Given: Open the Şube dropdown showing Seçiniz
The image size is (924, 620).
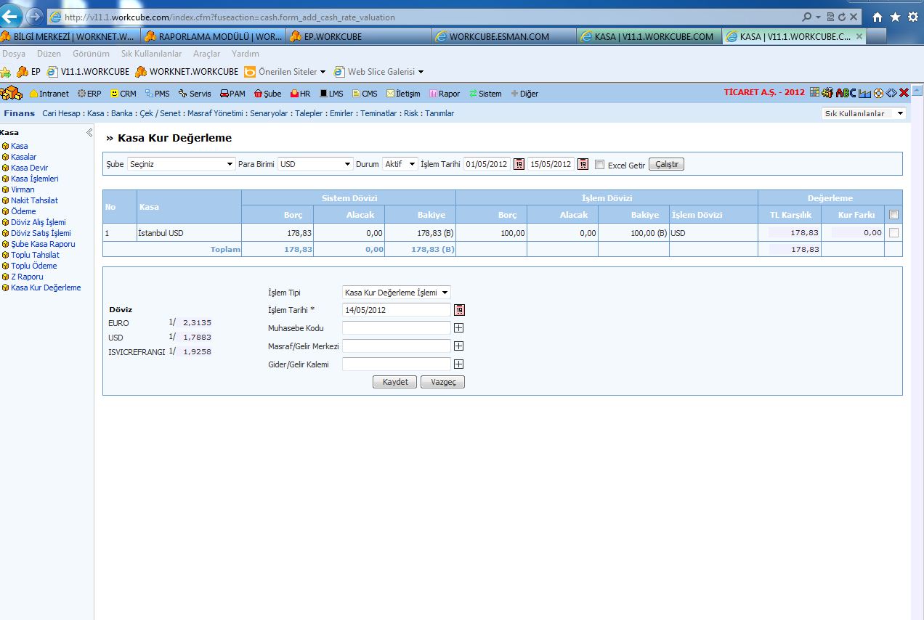Looking at the screenshot, I should pos(181,164).
